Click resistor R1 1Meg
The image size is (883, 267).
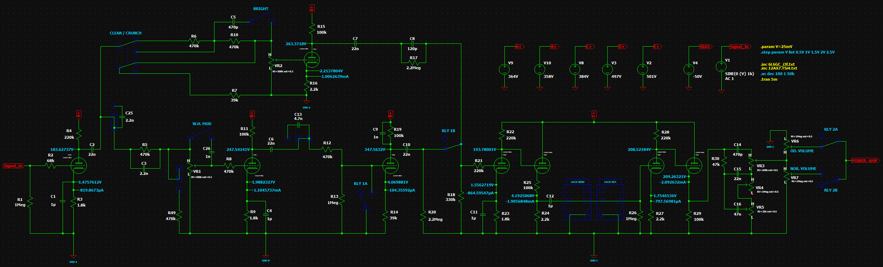[30, 202]
